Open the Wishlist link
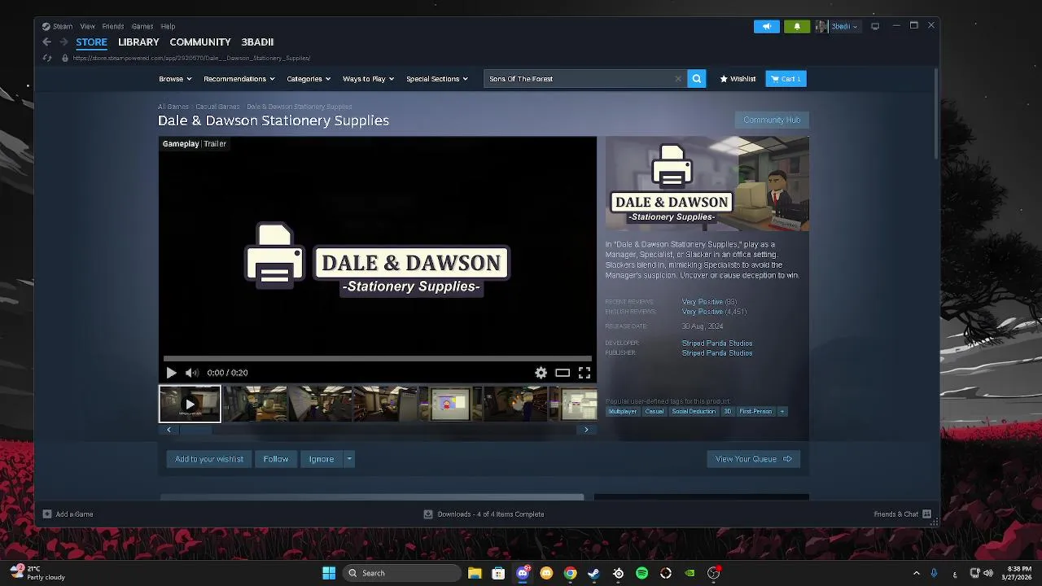Screen dimensions: 1042x586 coord(738,79)
